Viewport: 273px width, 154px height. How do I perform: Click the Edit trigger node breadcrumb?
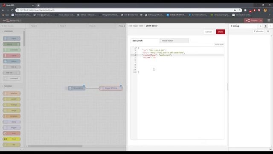click(136, 26)
